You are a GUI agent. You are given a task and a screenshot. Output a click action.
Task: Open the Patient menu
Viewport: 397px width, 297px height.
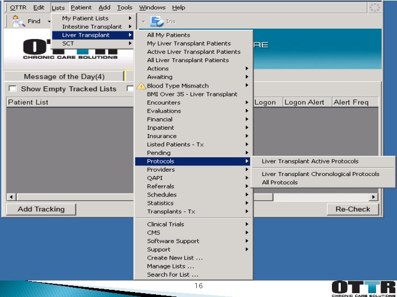[81, 8]
